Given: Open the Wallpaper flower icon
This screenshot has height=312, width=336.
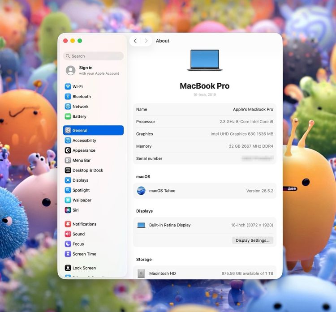Looking at the screenshot, I should tap(68, 200).
